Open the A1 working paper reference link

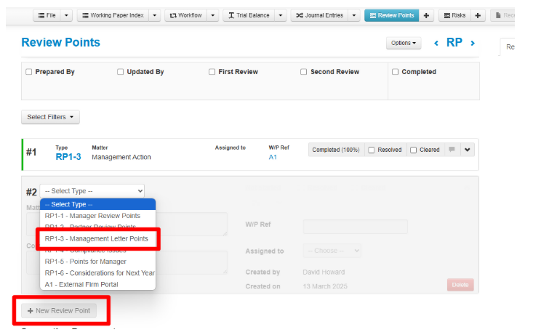coord(273,156)
